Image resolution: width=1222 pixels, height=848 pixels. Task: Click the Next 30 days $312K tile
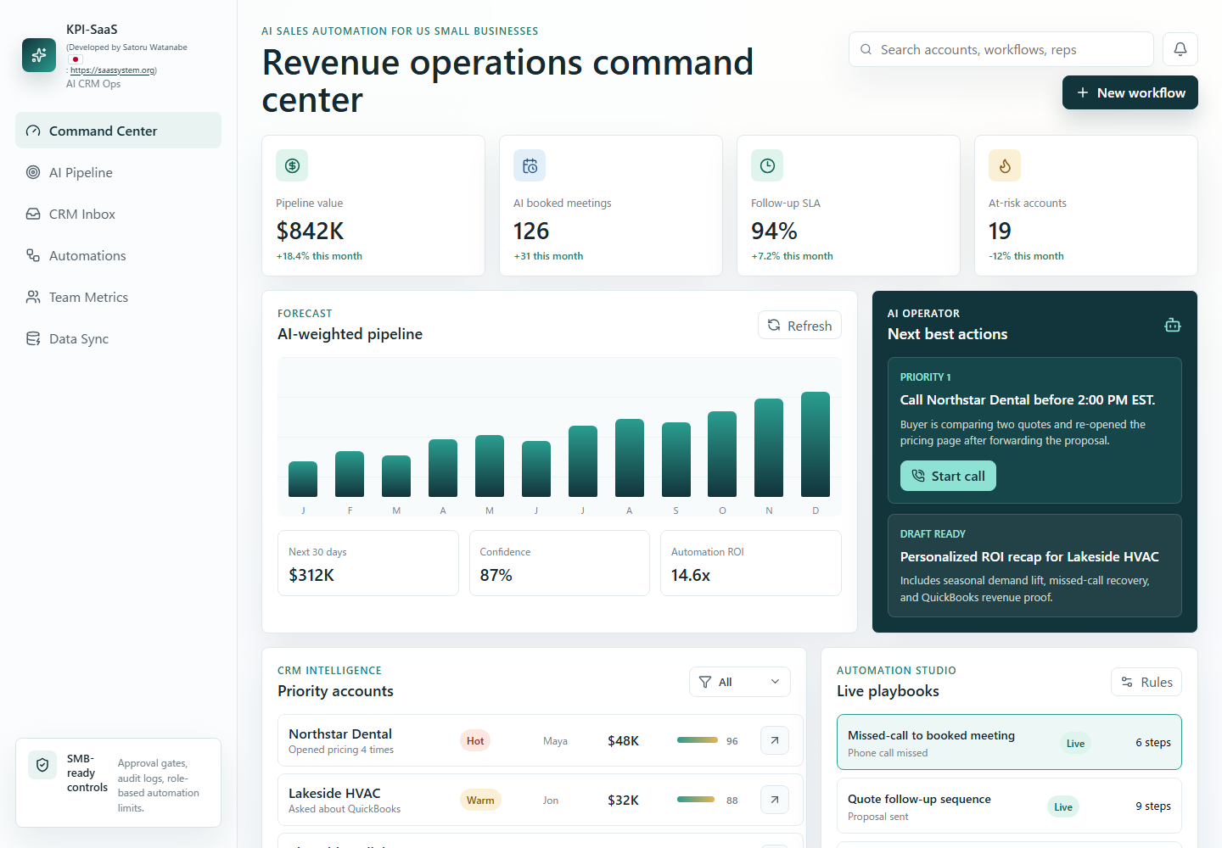[x=368, y=563]
